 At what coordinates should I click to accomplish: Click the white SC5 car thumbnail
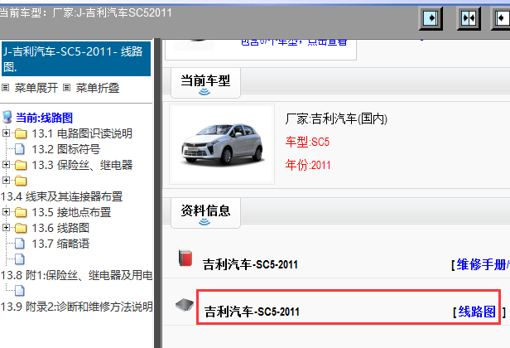coord(222,144)
